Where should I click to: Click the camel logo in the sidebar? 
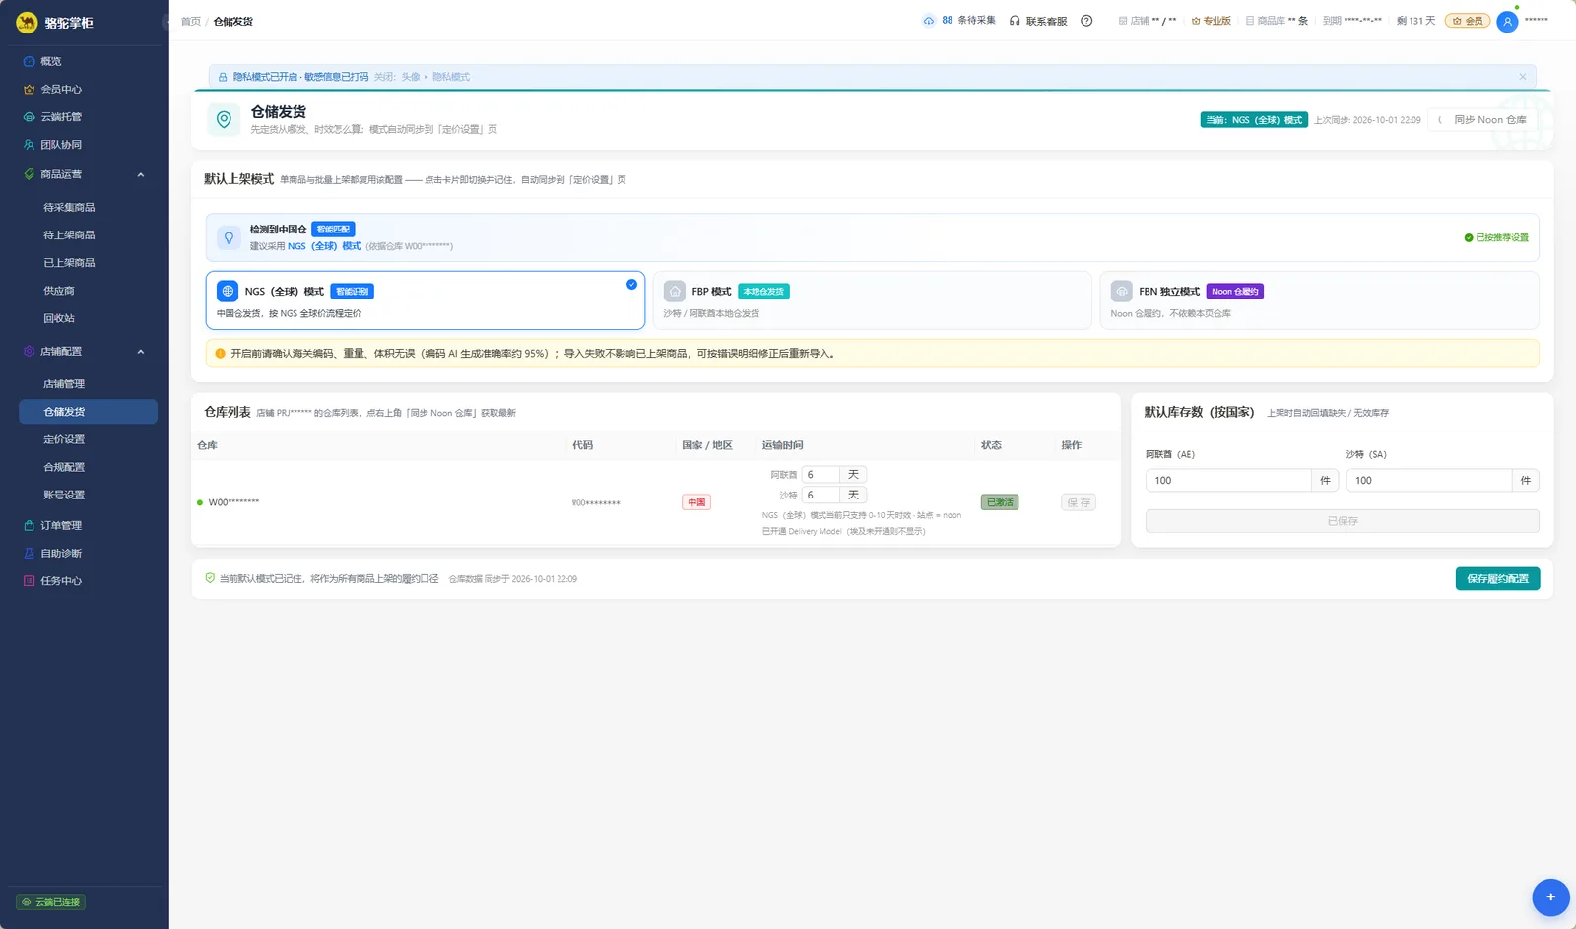click(27, 22)
